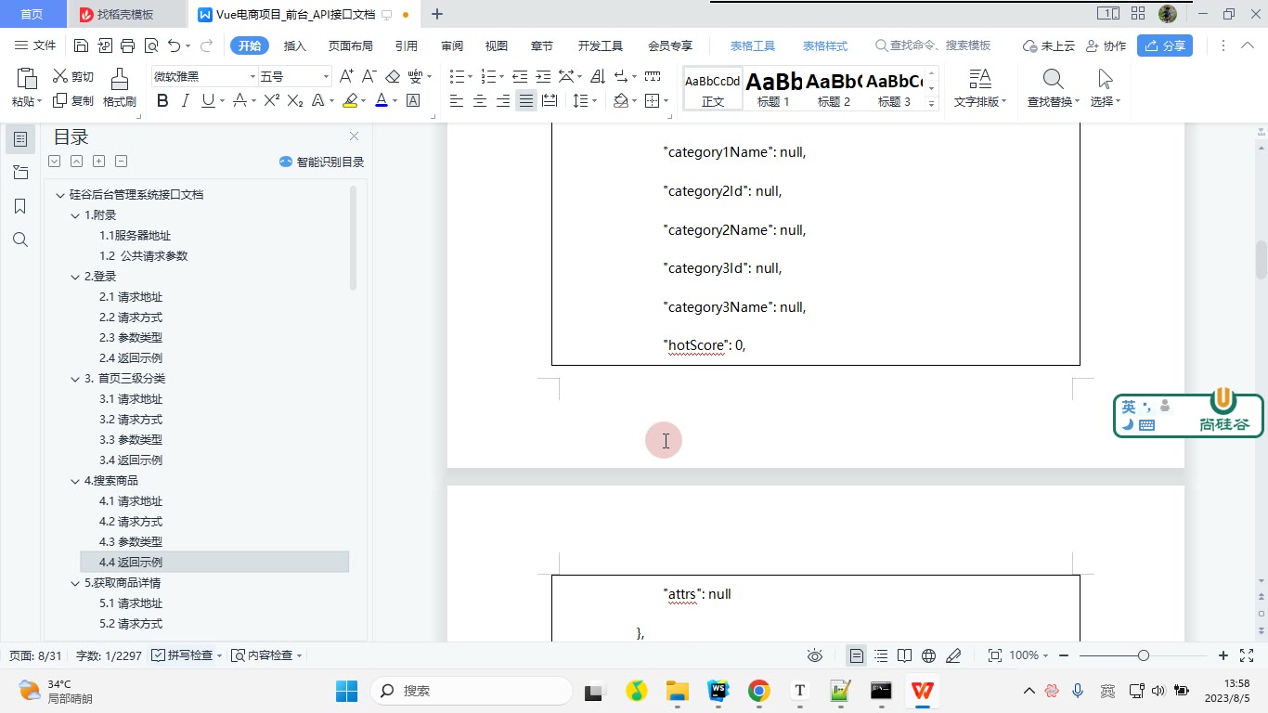
Task: Open the font name dropdown 微软雅黑
Action: pos(205,76)
